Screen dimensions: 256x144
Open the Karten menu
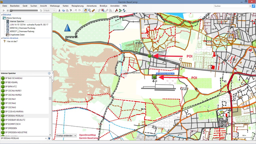[x=65, y=6]
